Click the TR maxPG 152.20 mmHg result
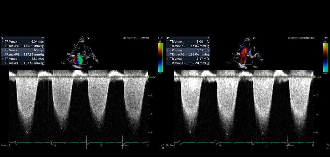The width and height of the screenshot is (330, 158). [189, 63]
